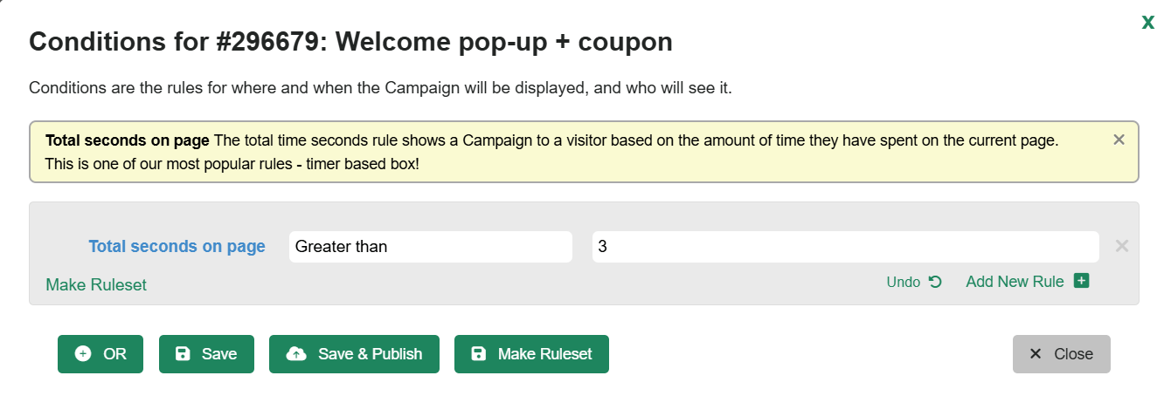Remove the Total seconds on page rule
1164x396 pixels.
(x=1122, y=246)
